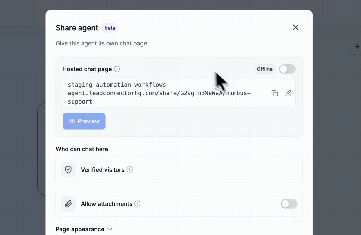Image resolution: width=361 pixels, height=235 pixels.
Task: Open info tooltip beside Hosted chat page
Action: [117, 69]
